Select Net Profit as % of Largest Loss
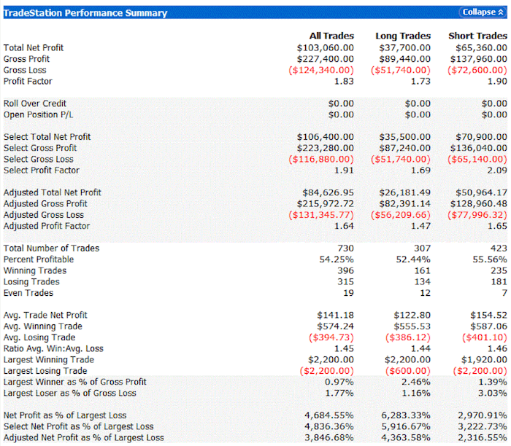This screenshot has width=511, height=446. (65, 415)
